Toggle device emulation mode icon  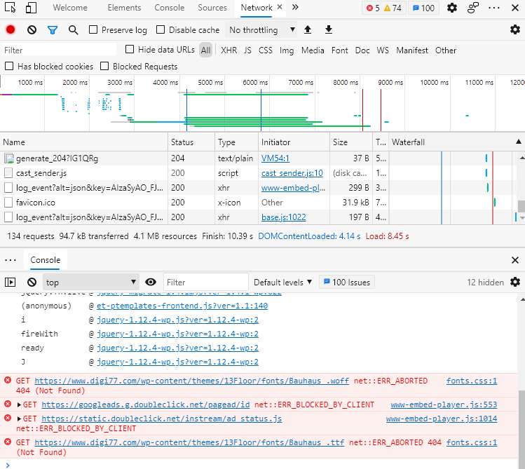pos(31,8)
